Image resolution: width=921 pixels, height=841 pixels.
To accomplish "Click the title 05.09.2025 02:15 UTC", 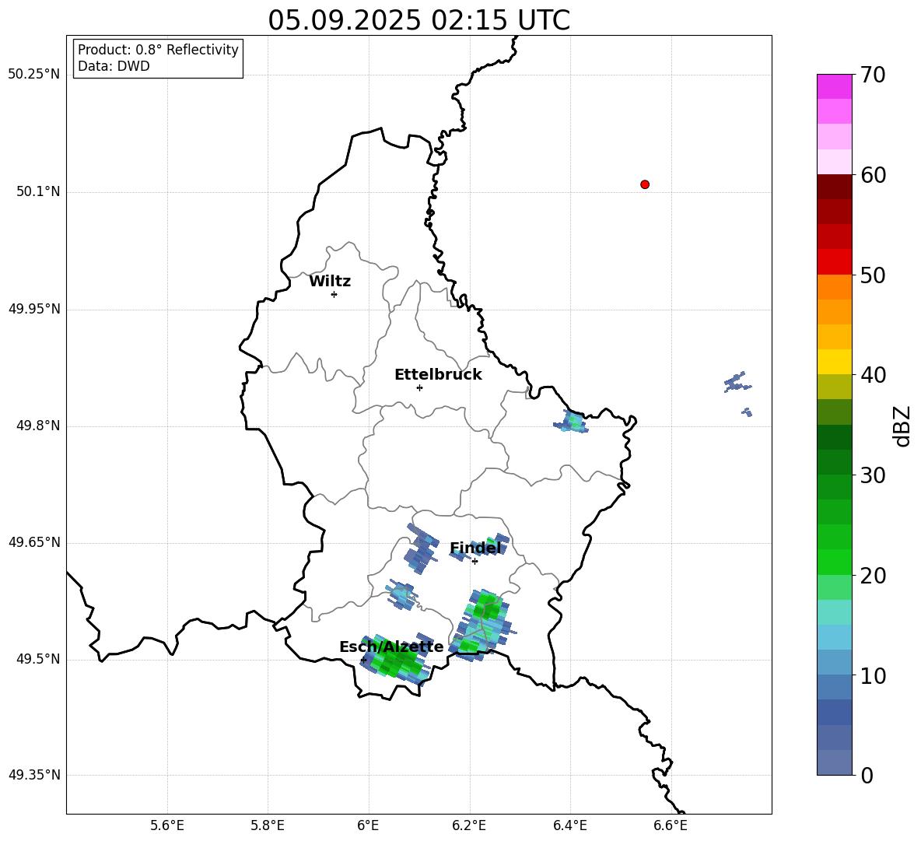I will click(x=418, y=20).
